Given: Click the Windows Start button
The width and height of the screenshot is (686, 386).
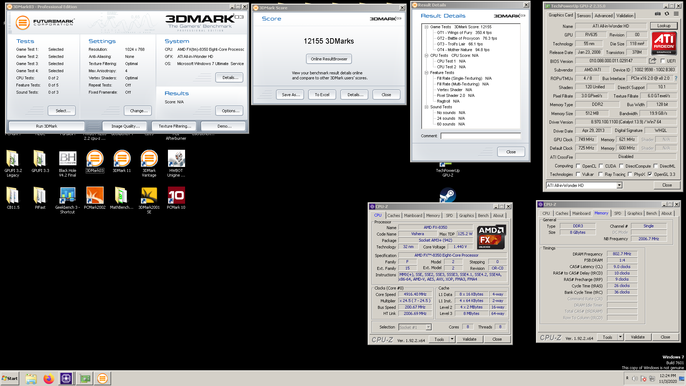Looking at the screenshot, I should (10, 378).
